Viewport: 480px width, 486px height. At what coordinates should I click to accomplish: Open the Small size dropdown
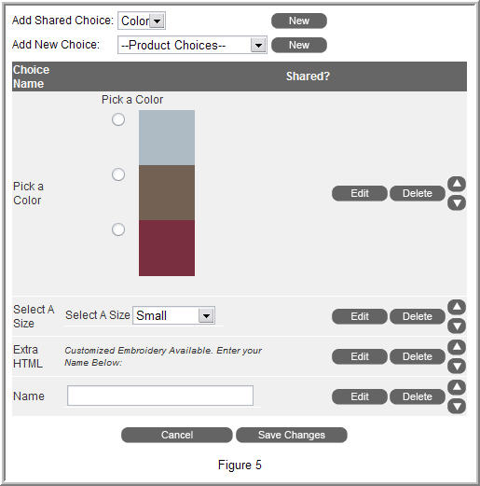pyautogui.click(x=173, y=315)
